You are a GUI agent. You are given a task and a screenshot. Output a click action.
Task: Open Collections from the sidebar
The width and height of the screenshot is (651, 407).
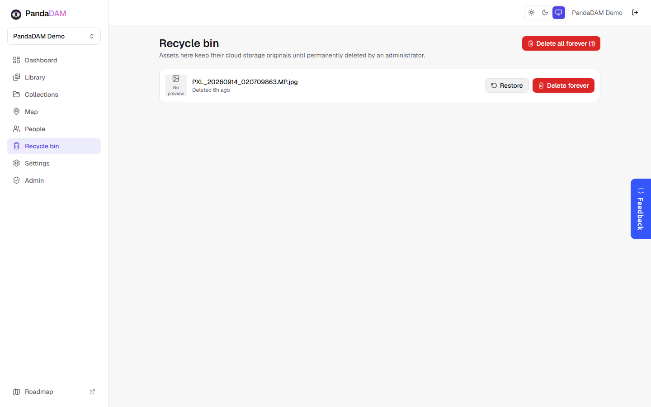coord(54,95)
